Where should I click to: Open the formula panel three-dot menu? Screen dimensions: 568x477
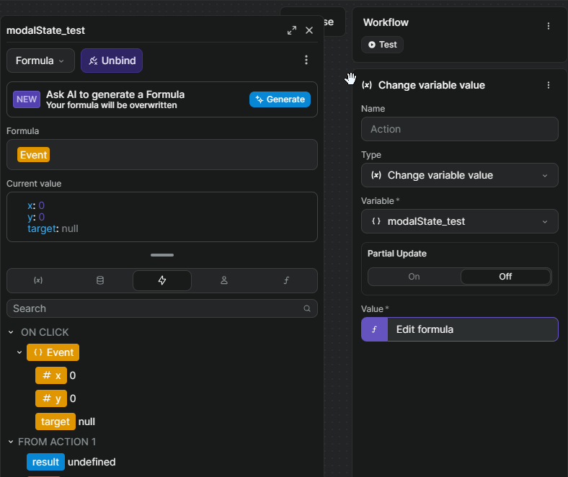point(306,61)
